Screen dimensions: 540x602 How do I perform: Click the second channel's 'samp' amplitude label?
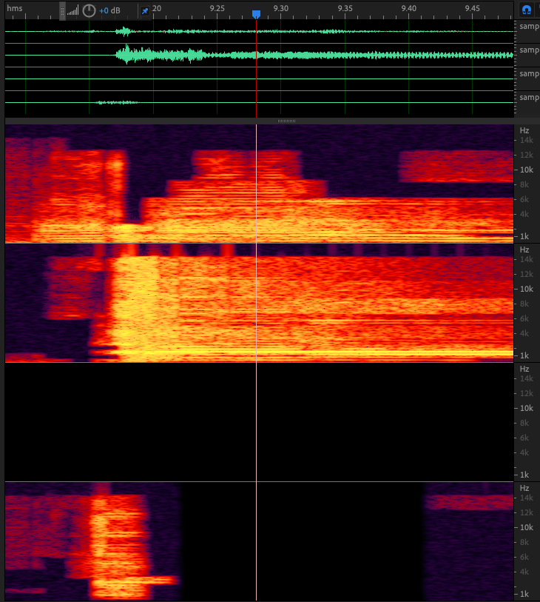pos(528,50)
